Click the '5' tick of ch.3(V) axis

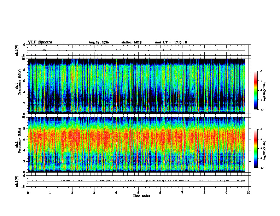[x=24, y=176]
